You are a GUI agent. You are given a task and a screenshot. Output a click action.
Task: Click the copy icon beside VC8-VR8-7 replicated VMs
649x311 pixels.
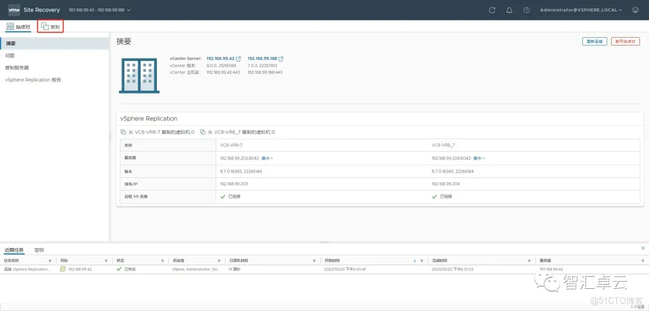coord(123,132)
